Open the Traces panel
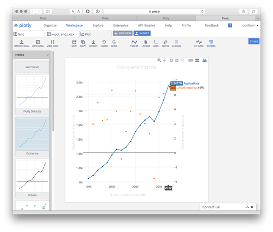The width and height of the screenshot is (273, 232). (x=134, y=44)
